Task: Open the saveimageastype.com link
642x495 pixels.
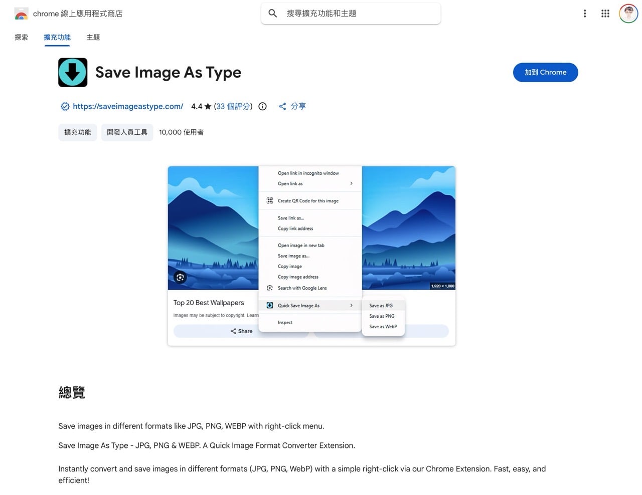Action: coord(128,106)
